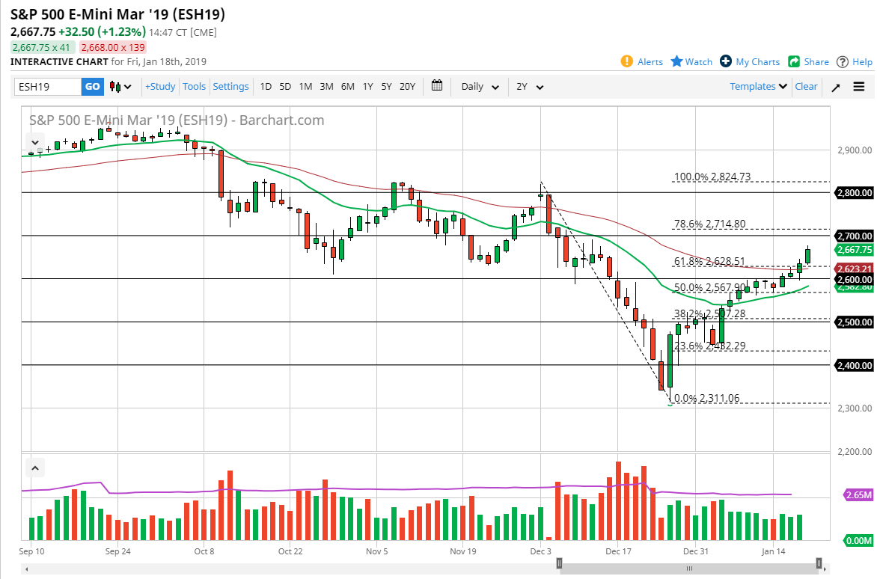Collapse the volume panel chevron
This screenshot has height=579, width=877.
pyautogui.click(x=34, y=467)
